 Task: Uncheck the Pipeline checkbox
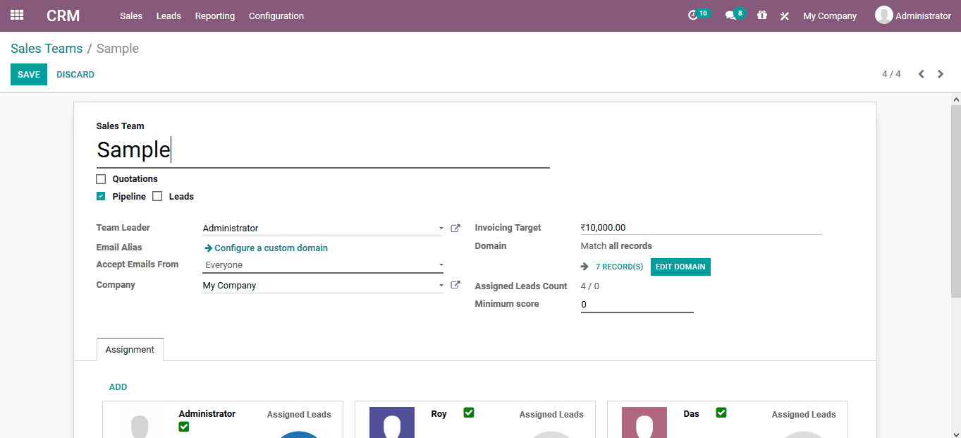100,195
